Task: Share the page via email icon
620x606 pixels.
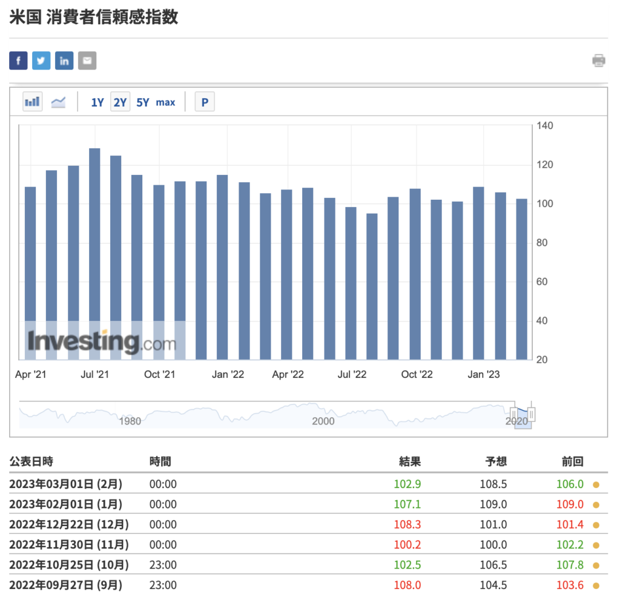Action: [87, 61]
